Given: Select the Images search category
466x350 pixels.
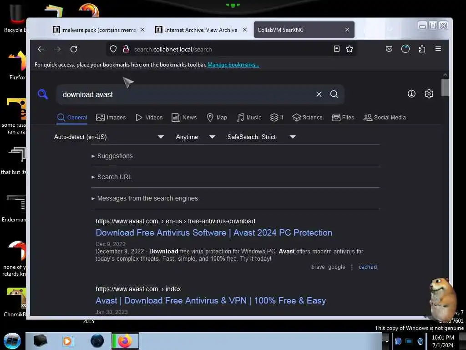Looking at the screenshot, I should point(111,118).
